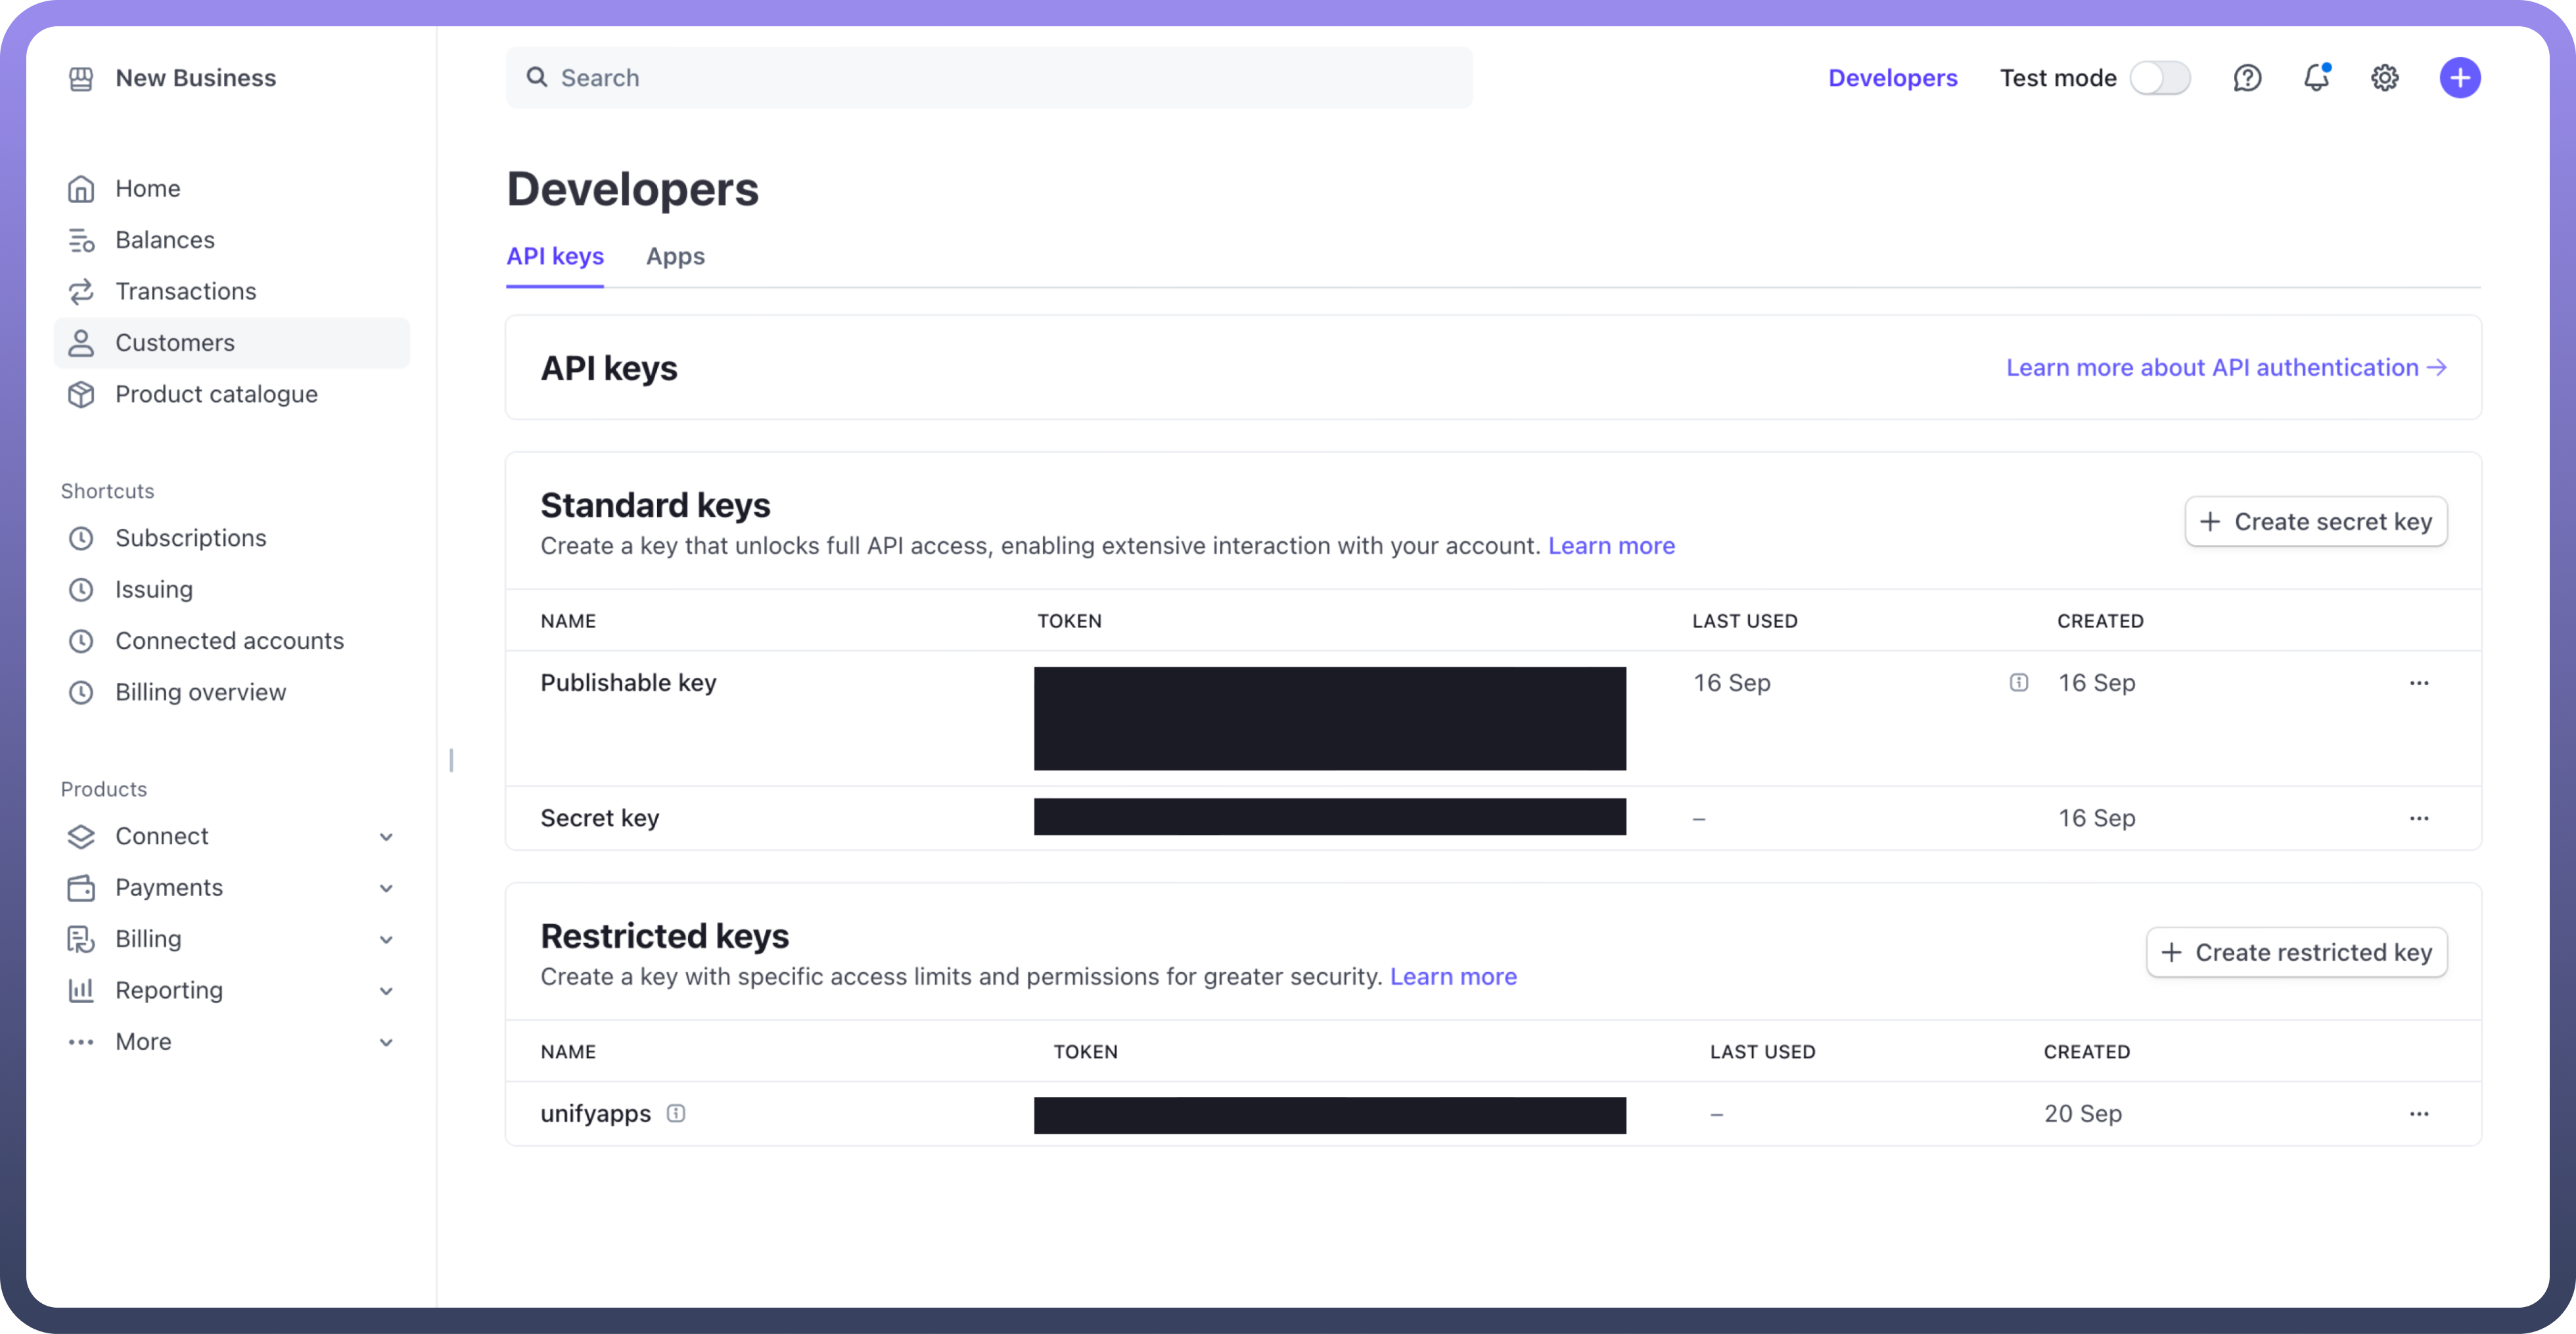Click the Create restricted key button
The height and width of the screenshot is (1334, 2576).
2296,952
